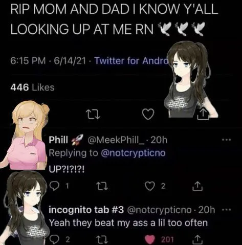Screen dimensions: 242x245
Task: Share incognito tab #3 reply
Action: [197, 239]
